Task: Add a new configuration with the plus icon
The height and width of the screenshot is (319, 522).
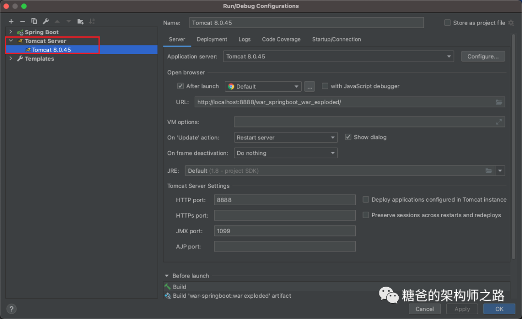Action: 11,21
